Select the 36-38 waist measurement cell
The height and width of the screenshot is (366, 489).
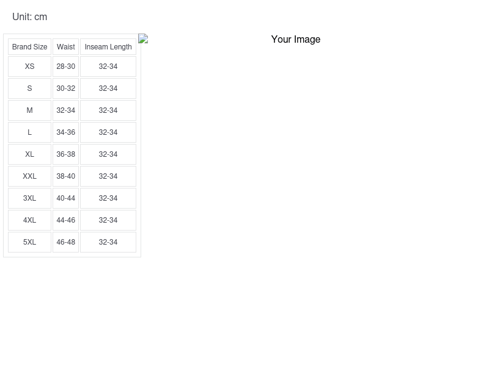(65, 154)
